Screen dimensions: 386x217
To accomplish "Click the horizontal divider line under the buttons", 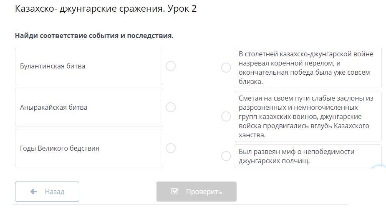I will pos(180,204).
